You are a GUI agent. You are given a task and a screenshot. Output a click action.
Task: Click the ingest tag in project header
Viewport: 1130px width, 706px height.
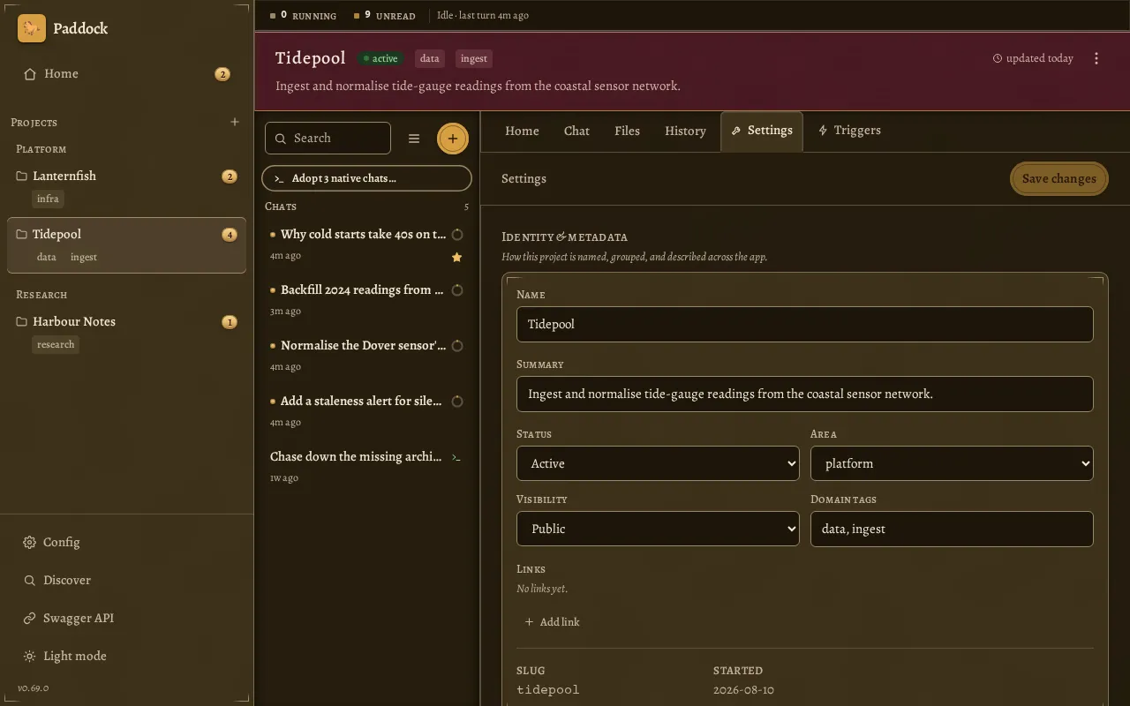point(474,58)
